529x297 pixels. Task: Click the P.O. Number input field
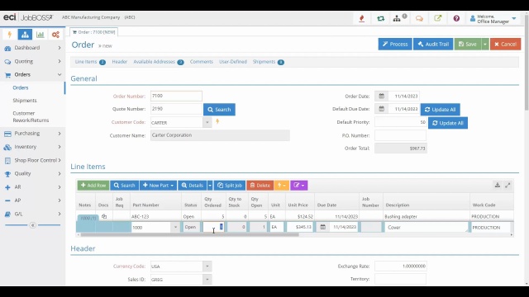[400, 135]
